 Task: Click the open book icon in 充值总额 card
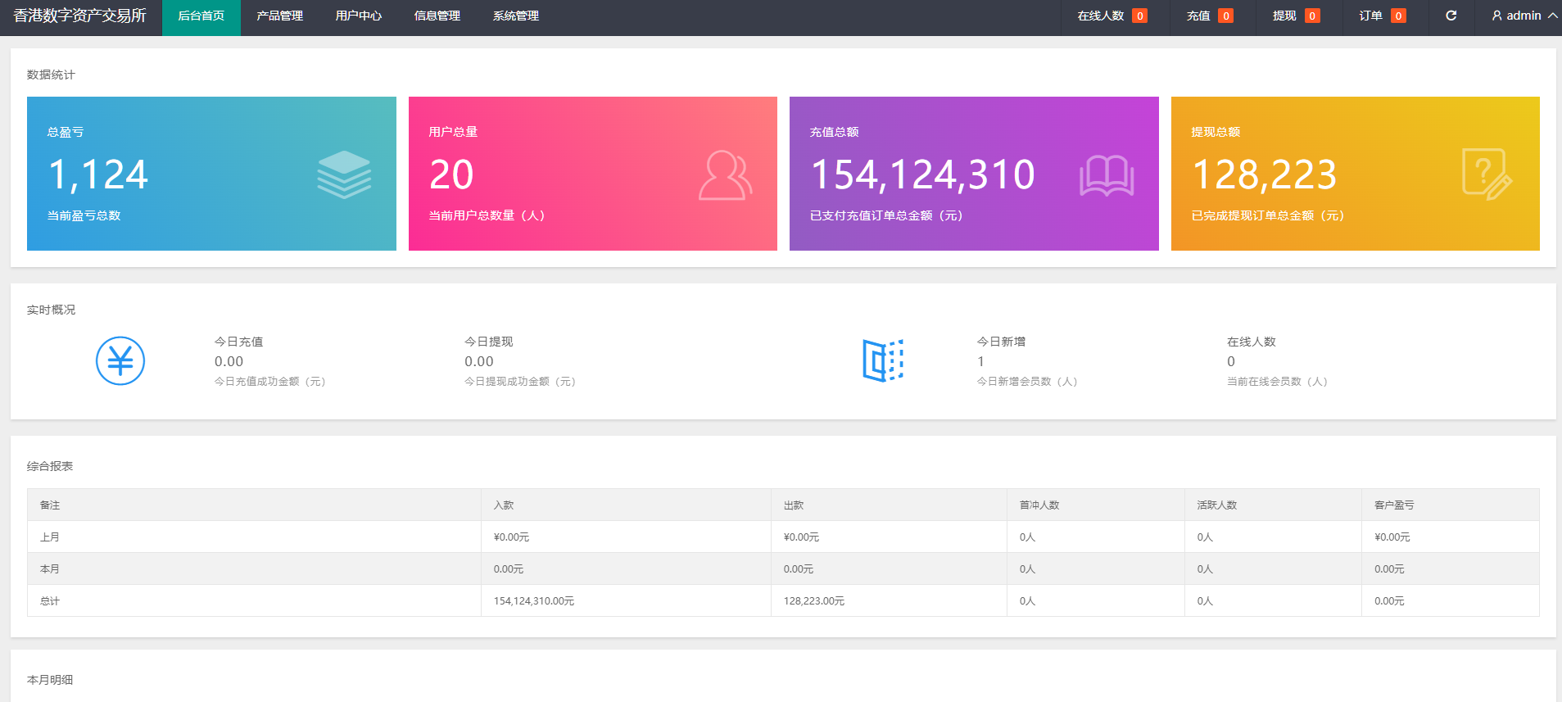(1106, 175)
